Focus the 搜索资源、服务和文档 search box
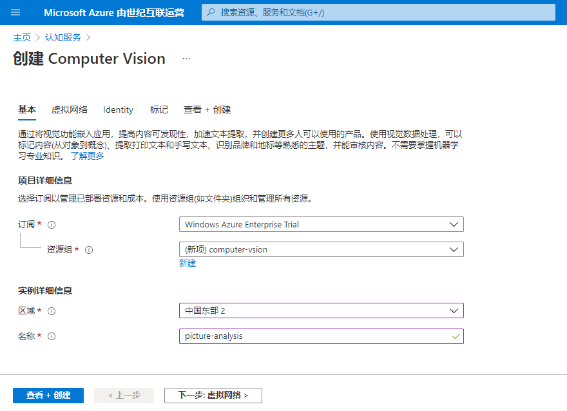Viewport: 567px width, 411px height. (378, 12)
